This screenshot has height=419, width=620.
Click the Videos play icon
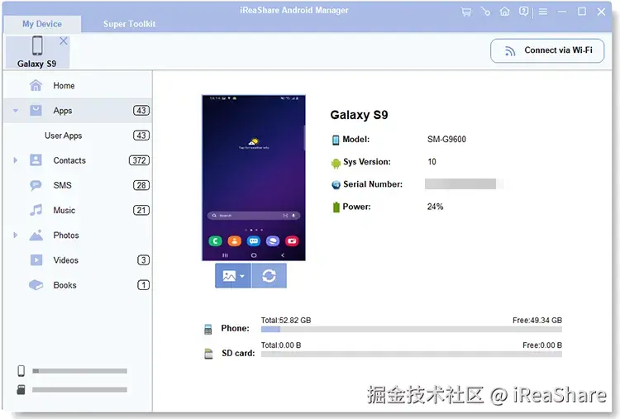point(36,260)
